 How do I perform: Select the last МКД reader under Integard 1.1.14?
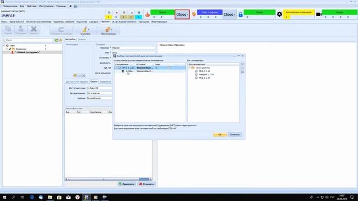204,78
